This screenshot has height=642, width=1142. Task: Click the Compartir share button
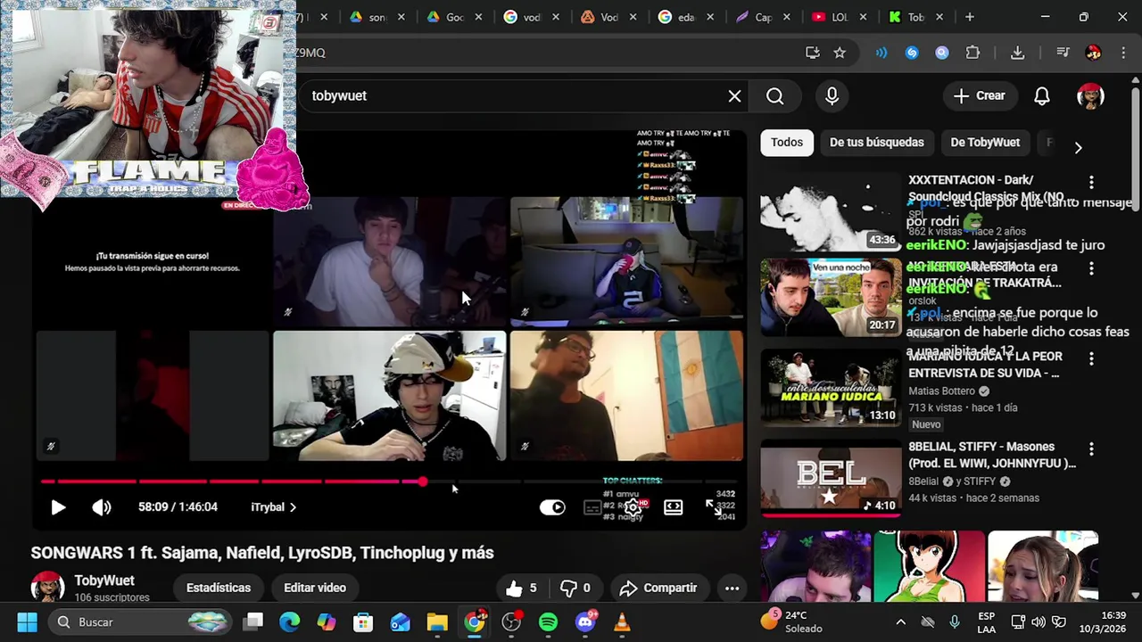click(x=658, y=588)
